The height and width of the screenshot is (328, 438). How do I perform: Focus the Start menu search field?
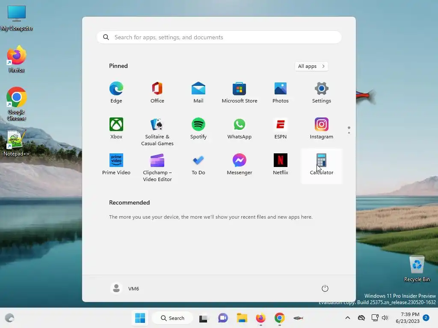219,37
